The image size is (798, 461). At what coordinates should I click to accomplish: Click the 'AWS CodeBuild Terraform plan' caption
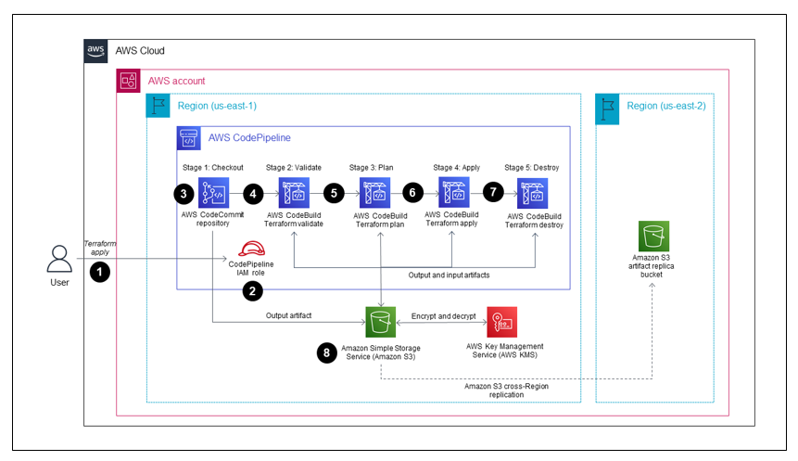tap(380, 220)
